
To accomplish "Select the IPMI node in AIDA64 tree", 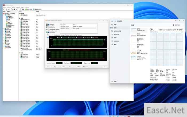I will (9, 21).
